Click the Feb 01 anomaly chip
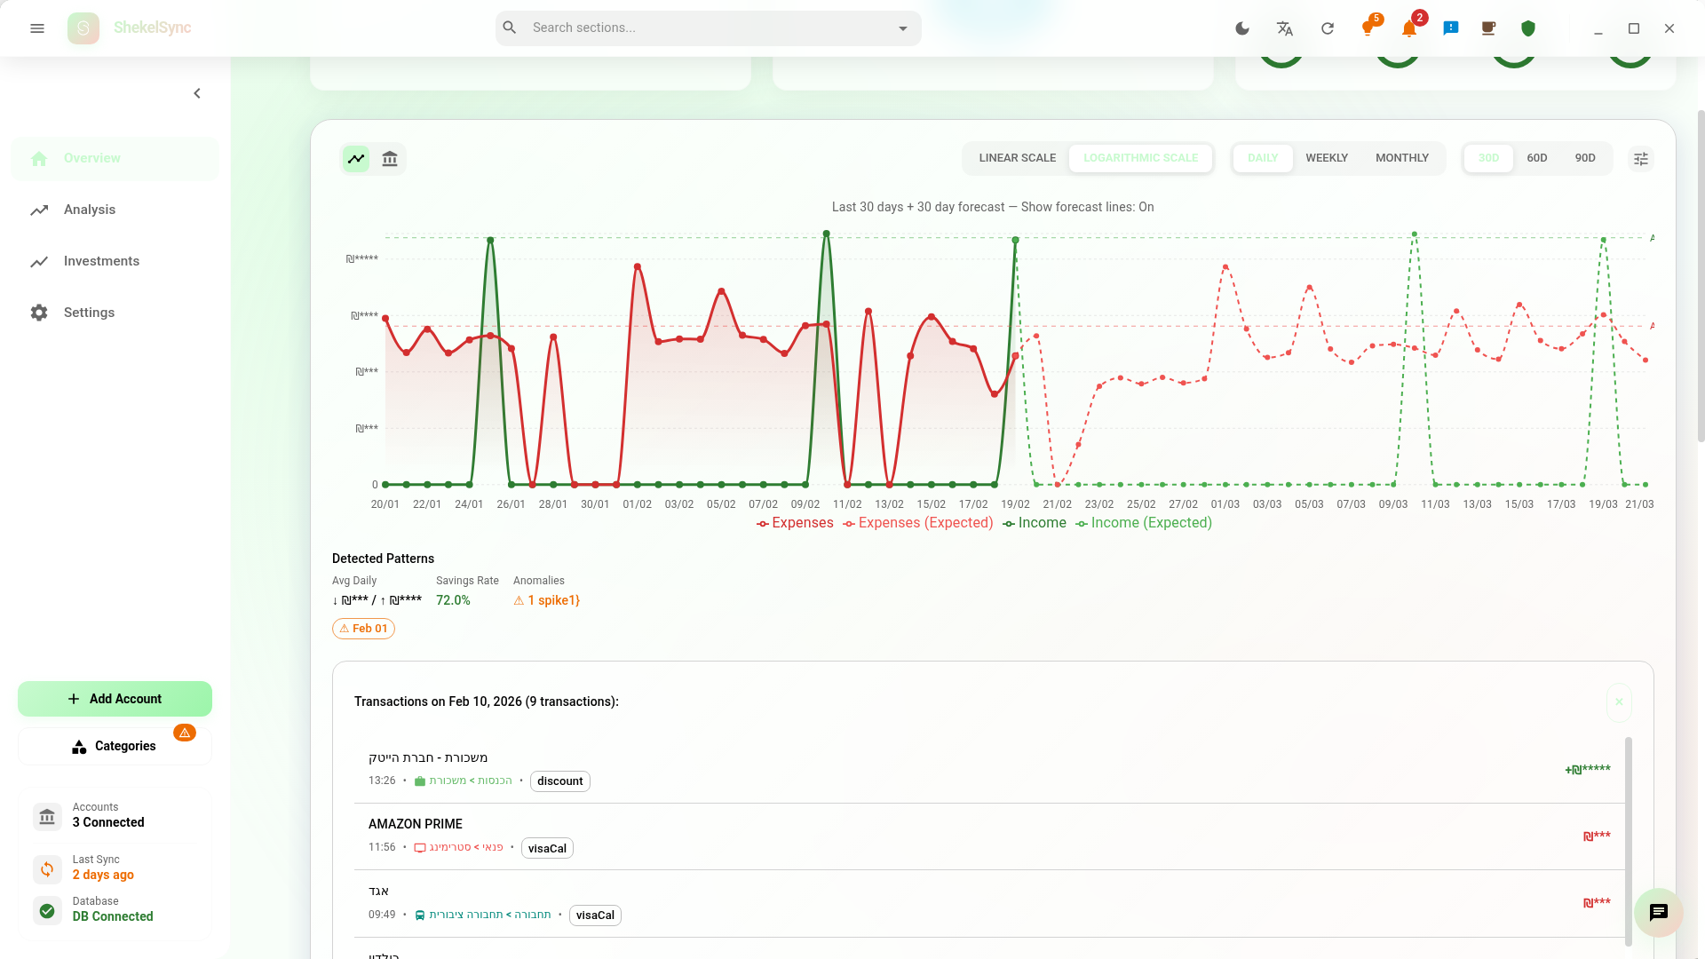The height and width of the screenshot is (959, 1705). [x=363, y=629]
